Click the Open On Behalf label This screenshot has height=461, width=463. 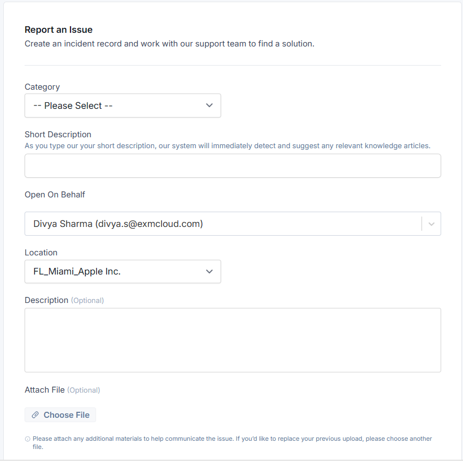[55, 195]
